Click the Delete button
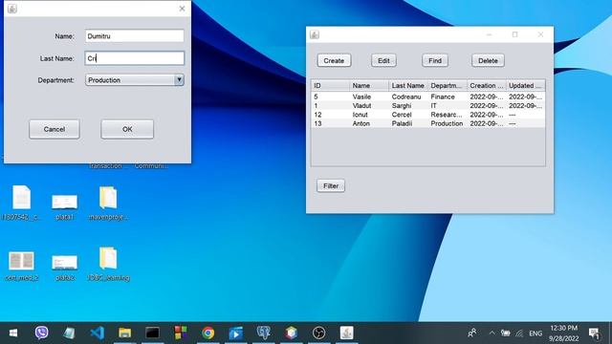 click(x=488, y=60)
